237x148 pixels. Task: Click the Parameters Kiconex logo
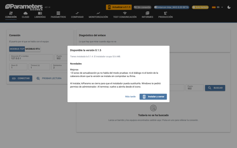click(24, 7)
